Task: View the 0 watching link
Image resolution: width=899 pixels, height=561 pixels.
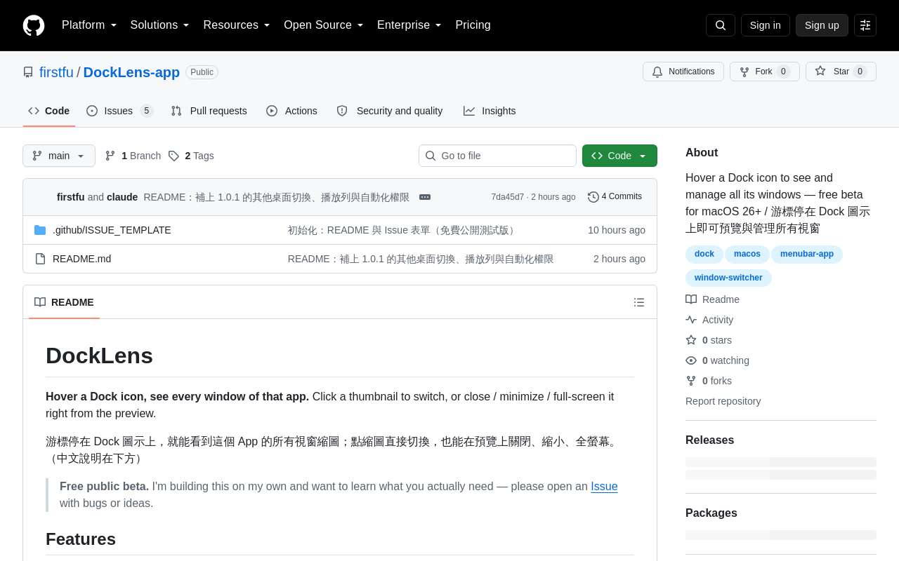Action: click(x=718, y=360)
